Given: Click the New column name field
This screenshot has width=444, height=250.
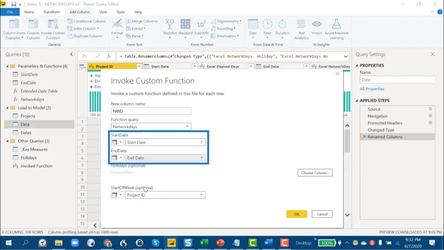Looking at the screenshot, I should pyautogui.click(x=151, y=111).
